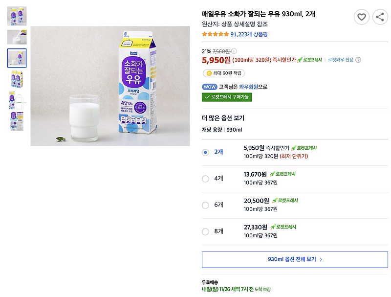Select the 6개 quantity radio button
Screen dimensions: 391x297
[x=206, y=204]
